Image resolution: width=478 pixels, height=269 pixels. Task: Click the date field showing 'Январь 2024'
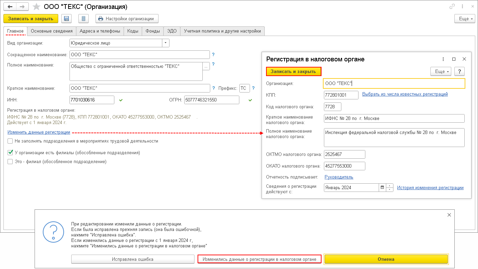(351, 187)
